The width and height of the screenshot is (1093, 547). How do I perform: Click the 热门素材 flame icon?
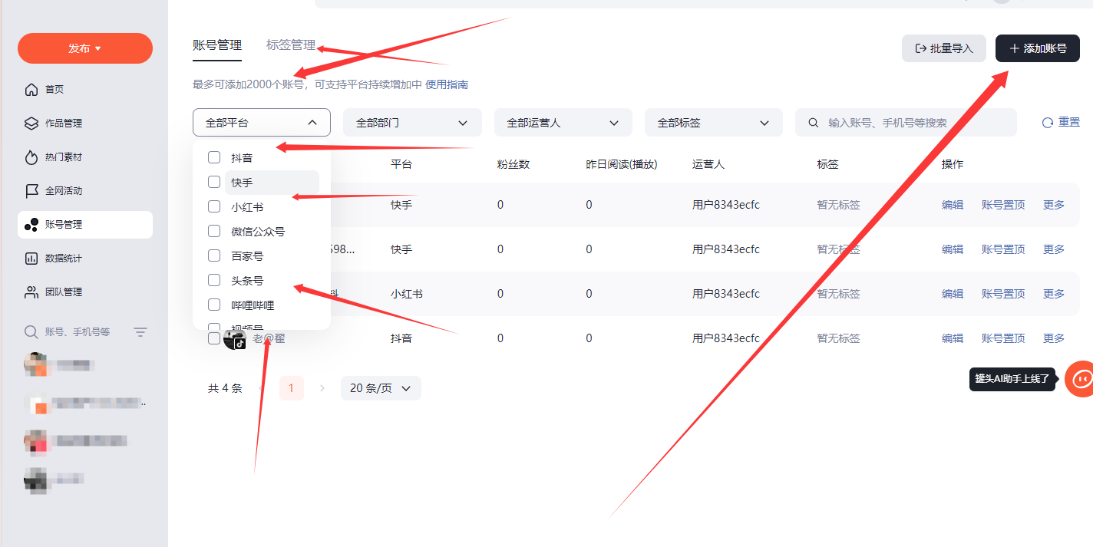pyautogui.click(x=31, y=157)
